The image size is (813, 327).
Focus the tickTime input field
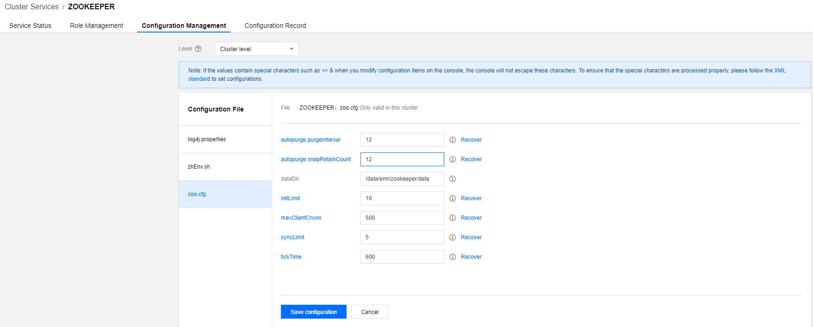click(402, 257)
